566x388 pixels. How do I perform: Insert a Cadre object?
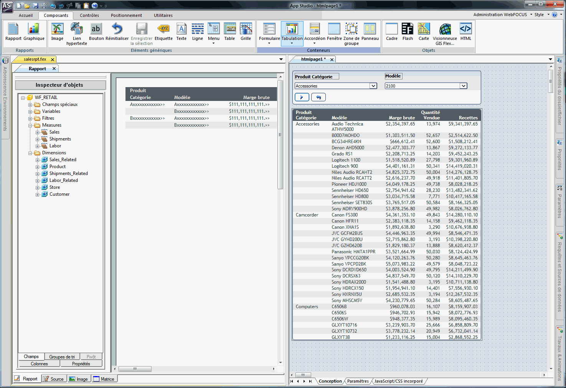click(392, 32)
